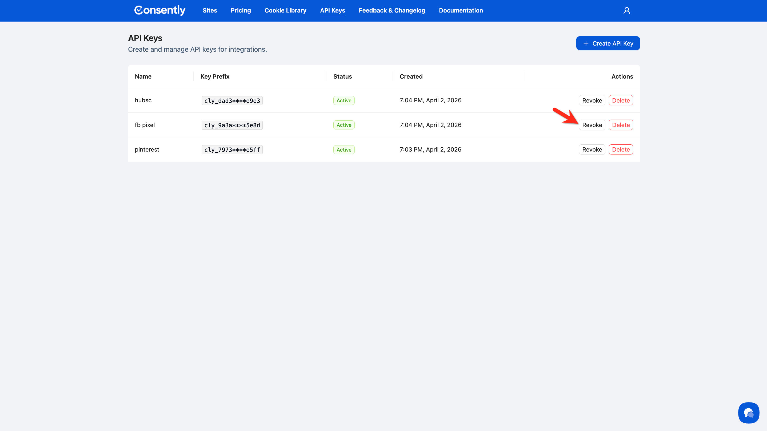This screenshot has width=767, height=431.
Task: Go to the Pricing page
Action: [x=241, y=10]
